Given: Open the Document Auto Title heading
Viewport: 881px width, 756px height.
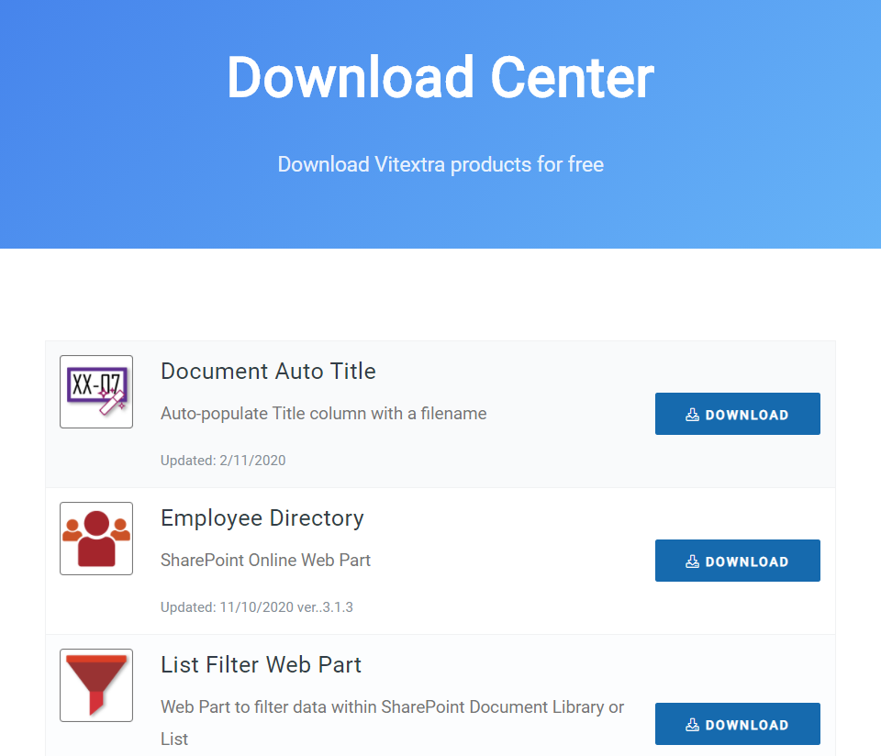Looking at the screenshot, I should tap(268, 372).
